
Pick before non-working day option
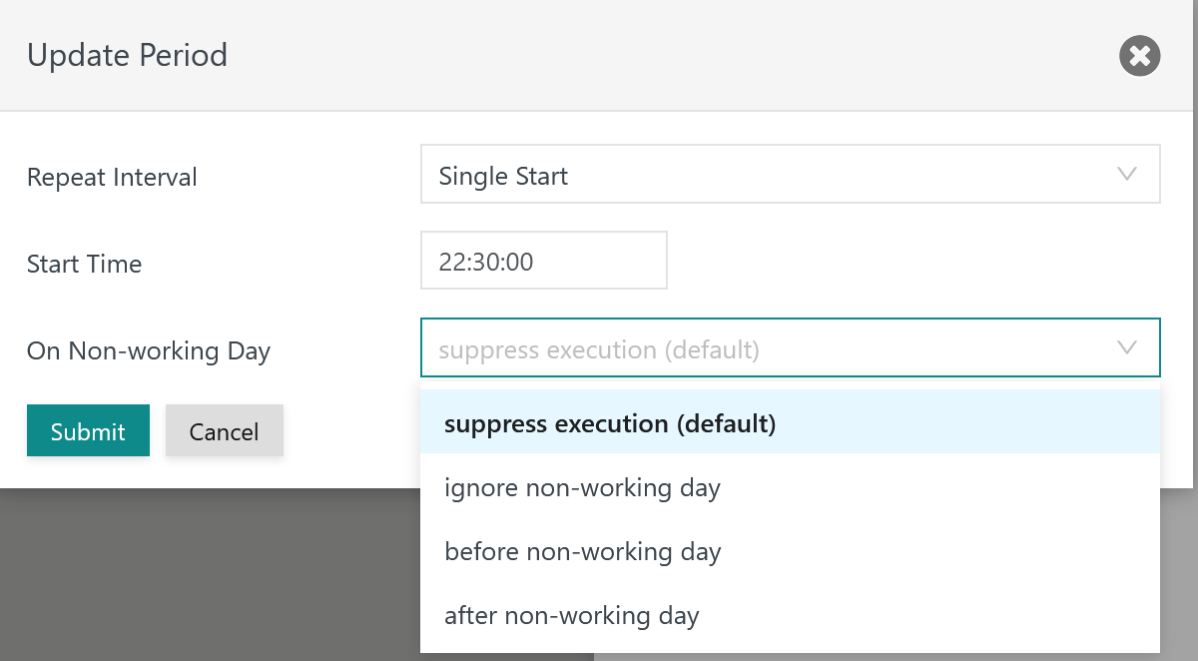click(x=791, y=551)
